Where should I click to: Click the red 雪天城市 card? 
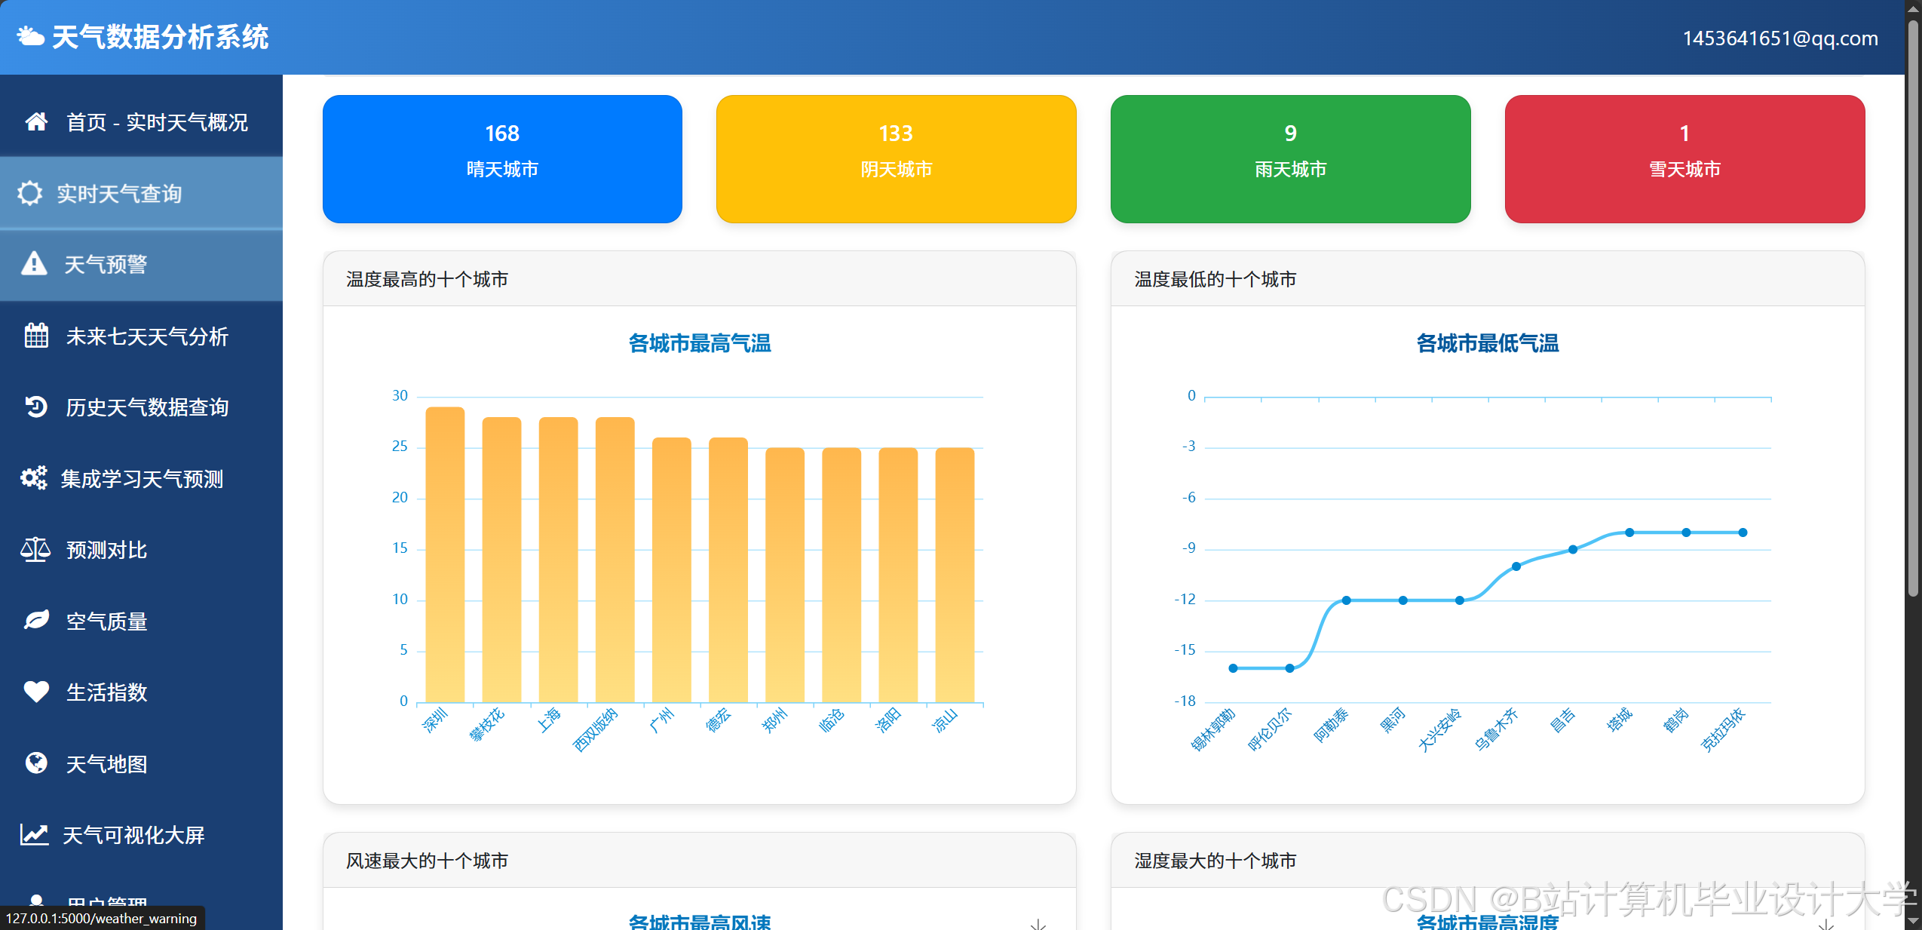click(x=1684, y=158)
